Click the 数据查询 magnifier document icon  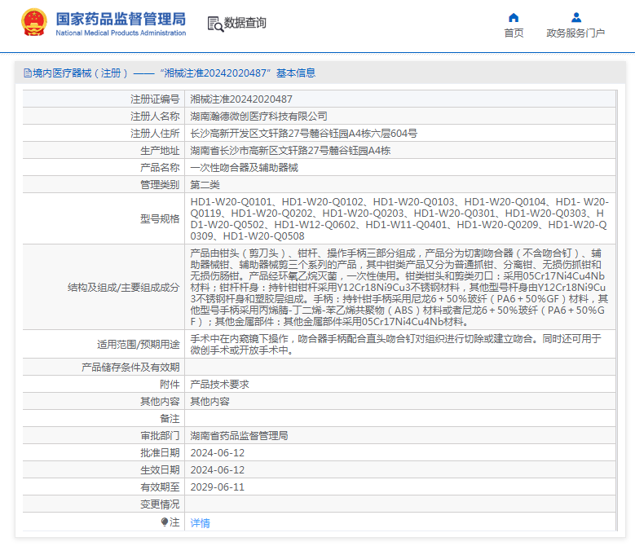point(215,24)
